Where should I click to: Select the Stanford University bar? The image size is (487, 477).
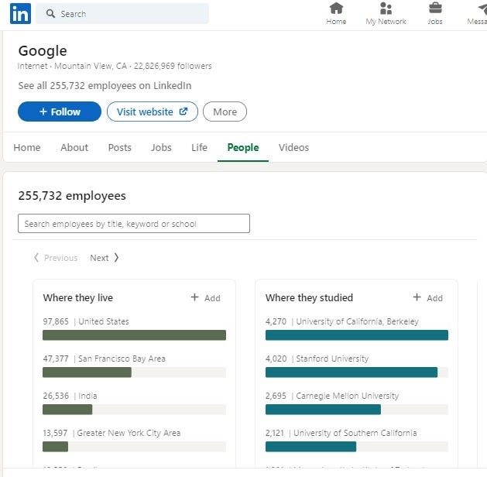coord(357,372)
